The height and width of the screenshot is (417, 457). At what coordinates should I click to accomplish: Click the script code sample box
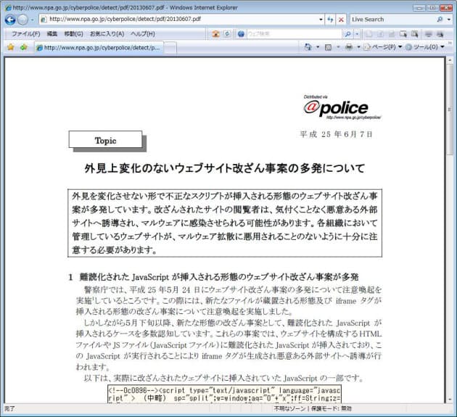coord(224,395)
